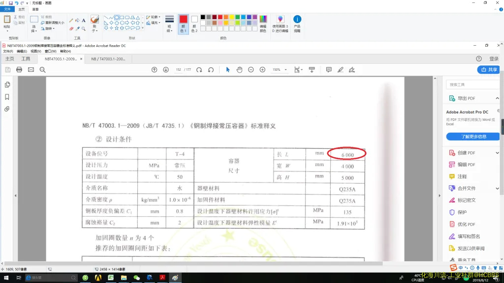Image resolution: width=504 pixels, height=283 pixels.
Task: Select the Eraser tool in Paint
Action: click(x=71, y=28)
